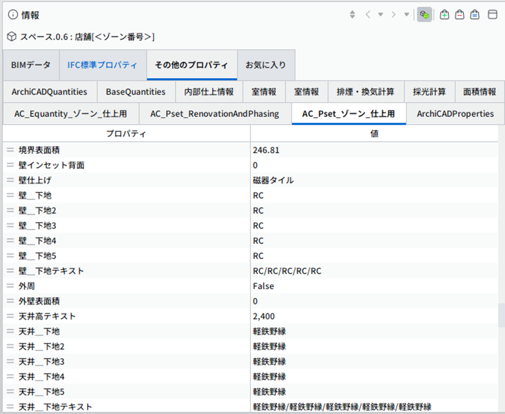
Task: Go forward with the right chevron
Action: pos(393,14)
